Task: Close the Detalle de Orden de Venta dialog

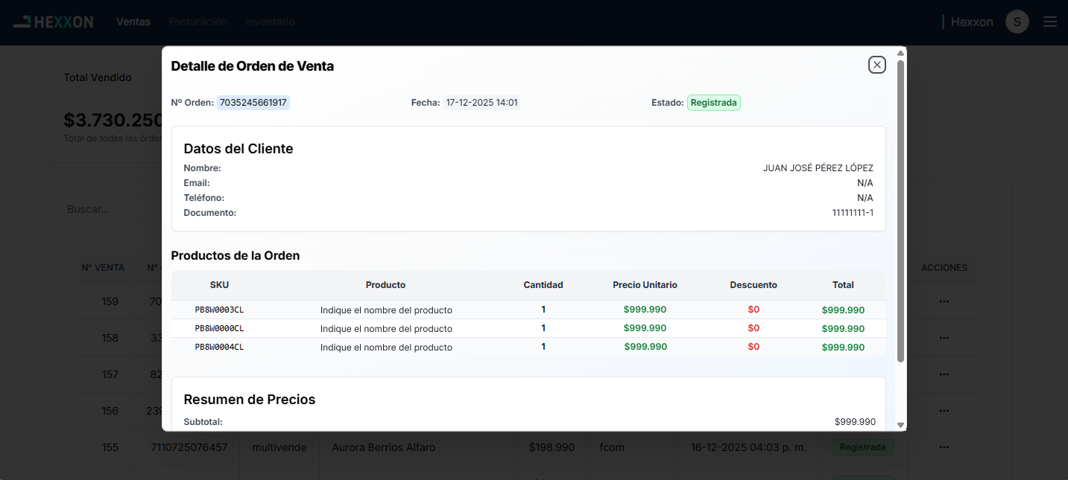Action: pyautogui.click(x=876, y=65)
